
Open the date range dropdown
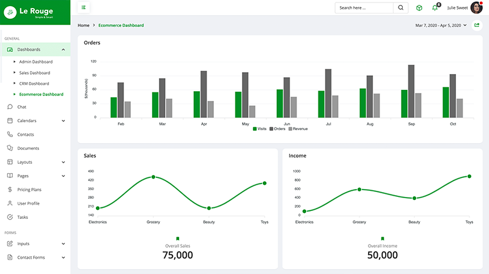[441, 25]
